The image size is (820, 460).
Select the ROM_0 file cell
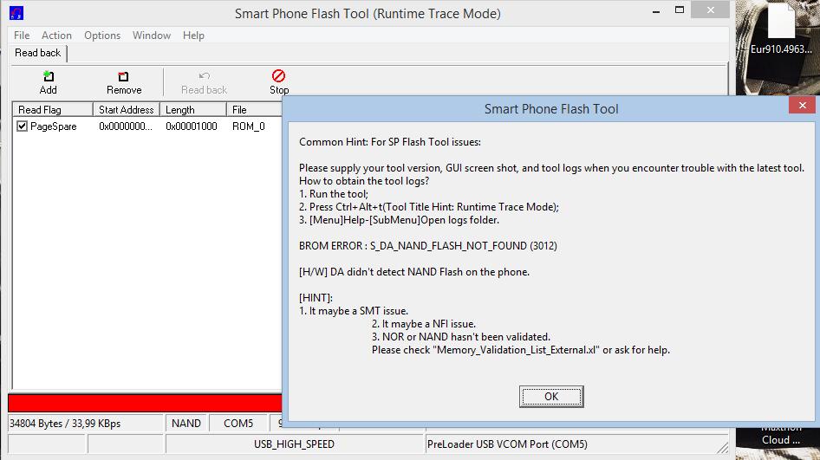tap(249, 126)
